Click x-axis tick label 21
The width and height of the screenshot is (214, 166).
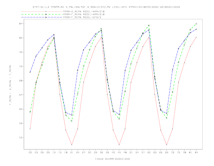tap(72, 152)
